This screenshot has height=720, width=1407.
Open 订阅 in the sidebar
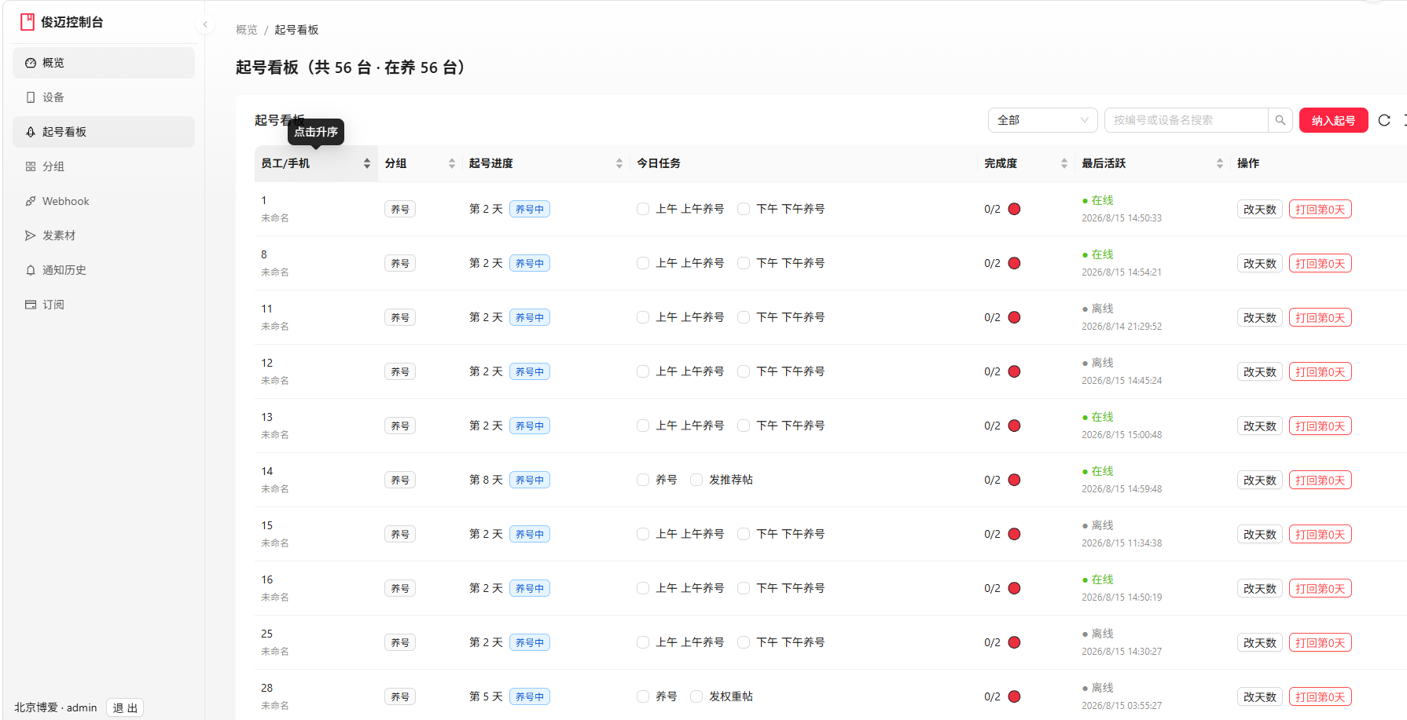click(x=104, y=305)
